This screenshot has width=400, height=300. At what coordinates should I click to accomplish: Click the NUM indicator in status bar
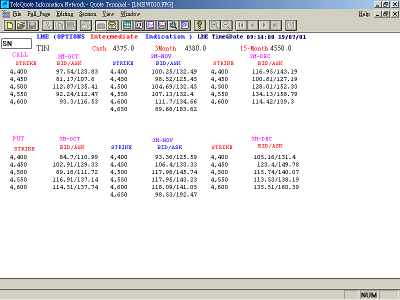tap(369, 295)
